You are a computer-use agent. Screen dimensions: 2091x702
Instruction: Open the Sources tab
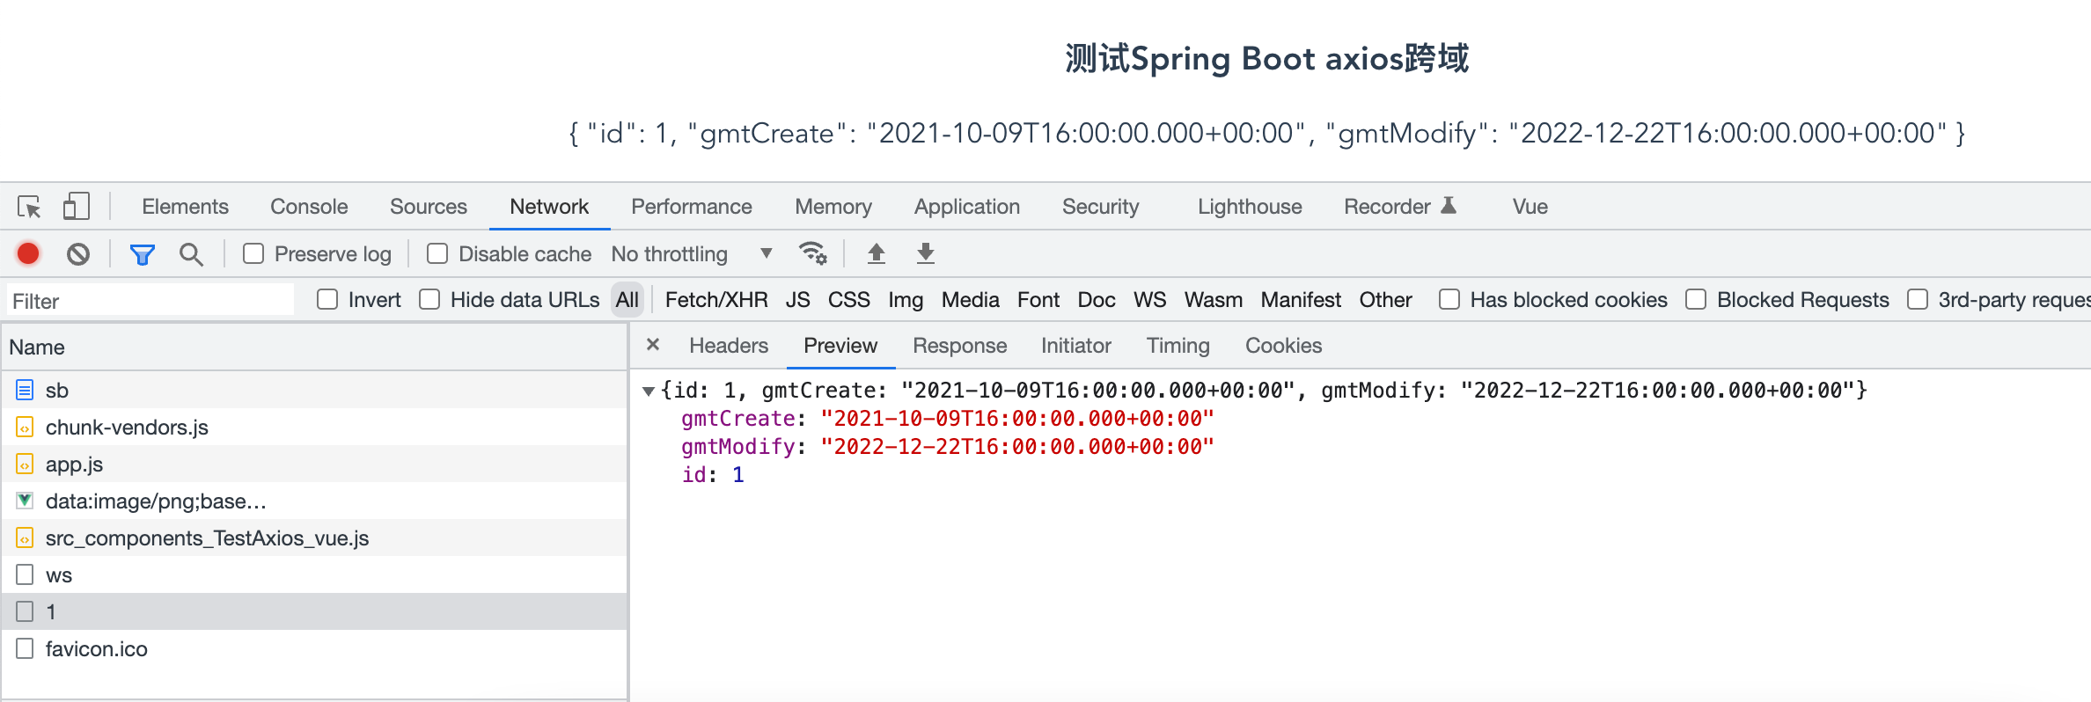429,207
